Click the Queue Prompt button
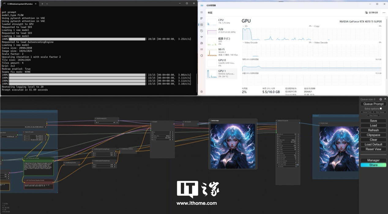The image size is (388, 214). pyautogui.click(x=373, y=104)
